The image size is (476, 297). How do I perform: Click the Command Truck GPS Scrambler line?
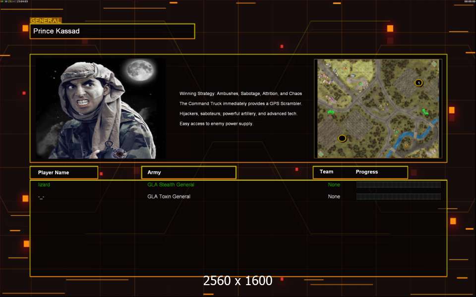tap(241, 103)
